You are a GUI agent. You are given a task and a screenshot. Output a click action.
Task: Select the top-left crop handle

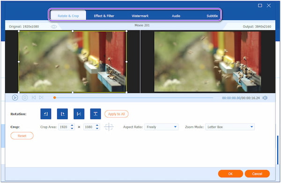19,31
